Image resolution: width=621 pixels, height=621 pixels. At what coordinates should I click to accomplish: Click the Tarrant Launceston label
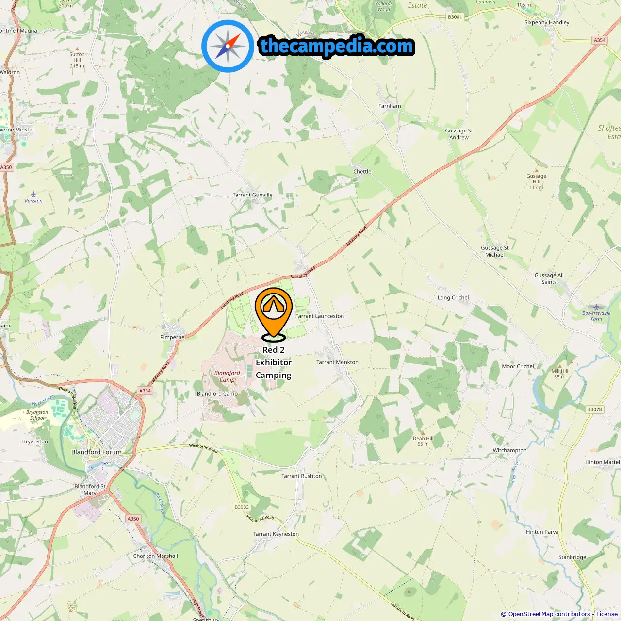(x=320, y=316)
